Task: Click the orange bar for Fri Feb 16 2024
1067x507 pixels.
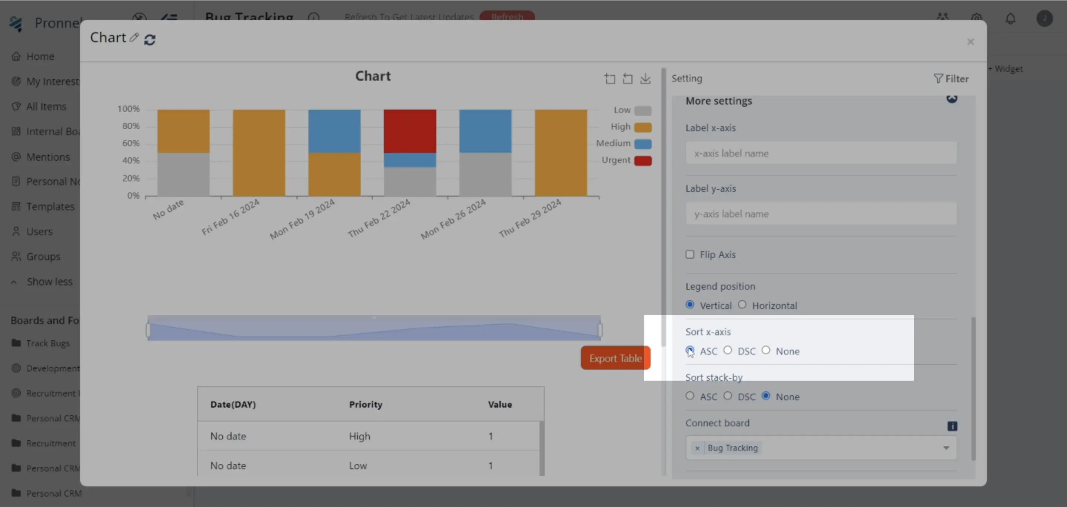Action: [259, 153]
